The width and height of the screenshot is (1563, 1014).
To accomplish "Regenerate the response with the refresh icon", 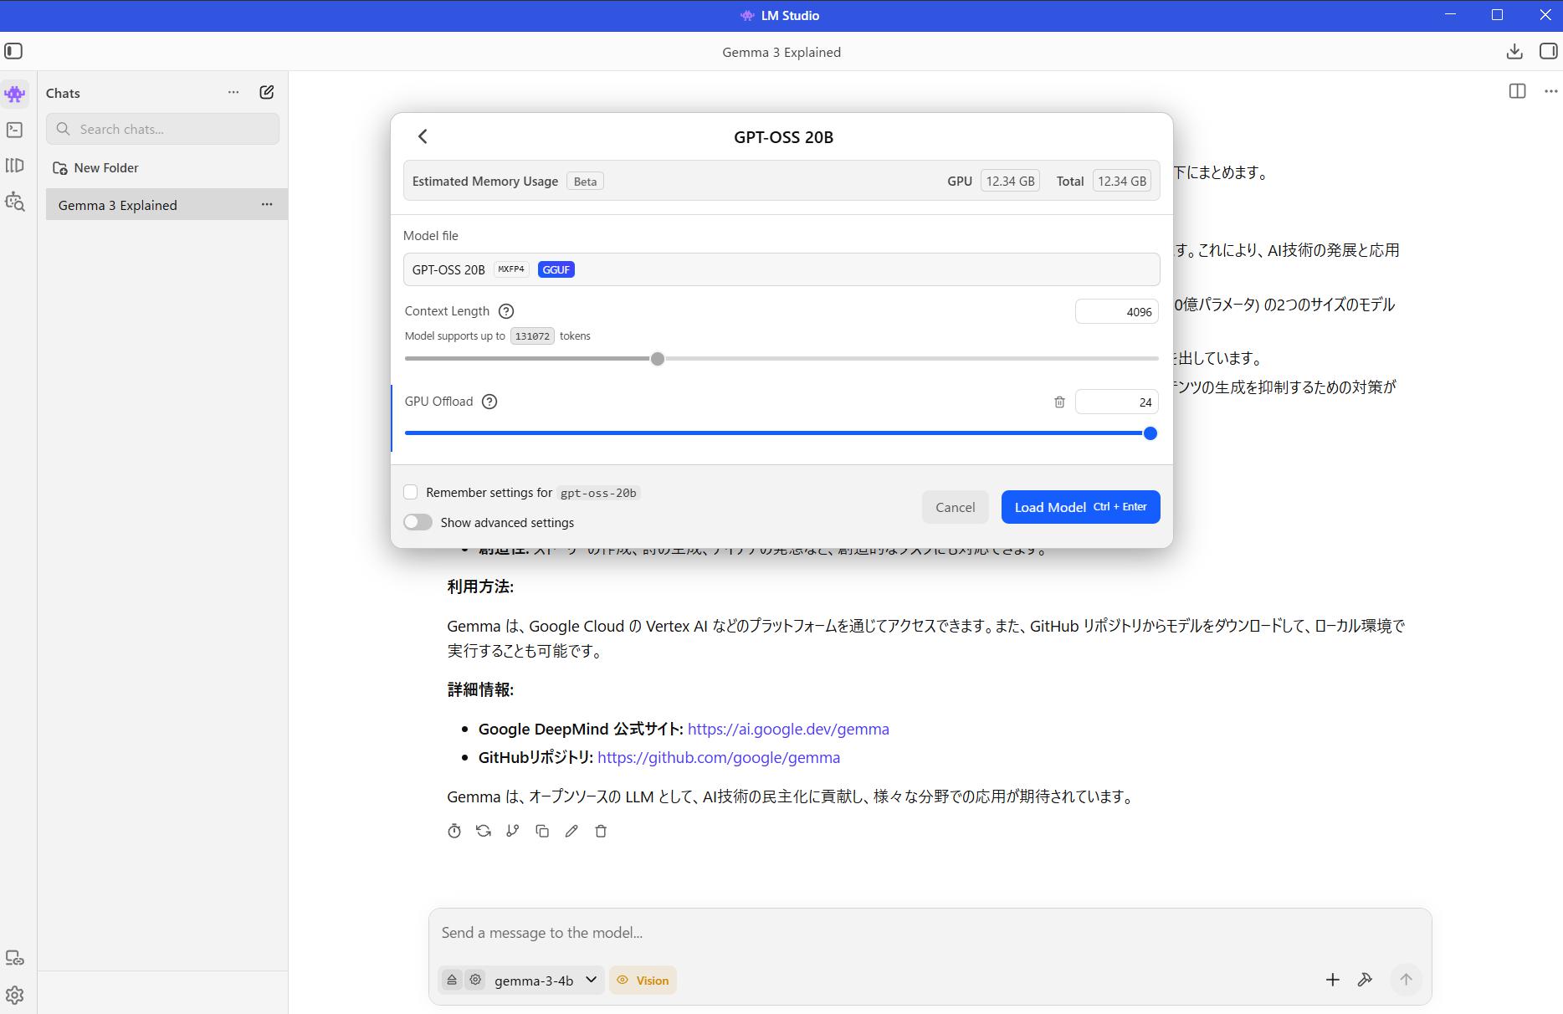I will pyautogui.click(x=483, y=831).
